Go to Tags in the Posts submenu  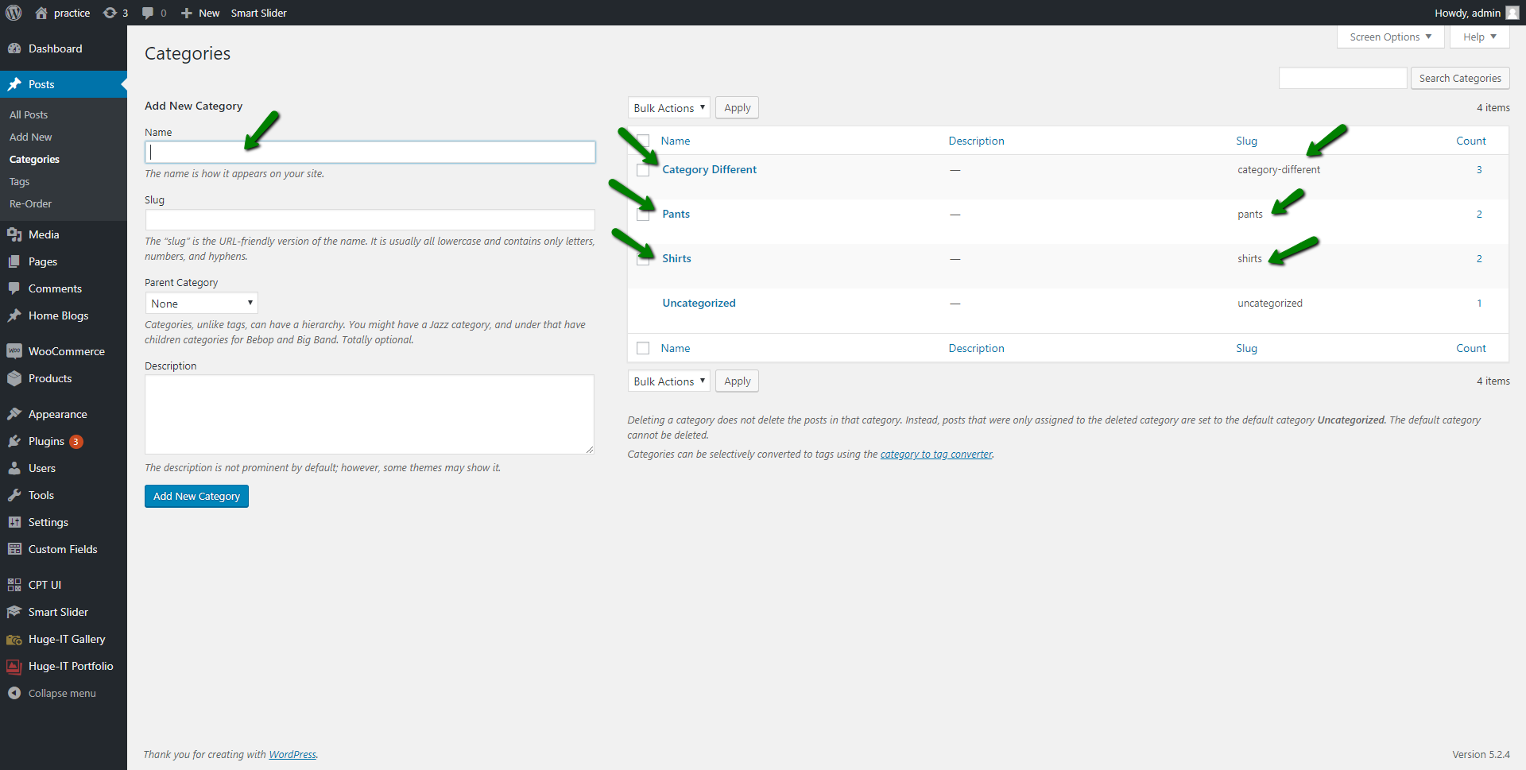[x=20, y=181]
